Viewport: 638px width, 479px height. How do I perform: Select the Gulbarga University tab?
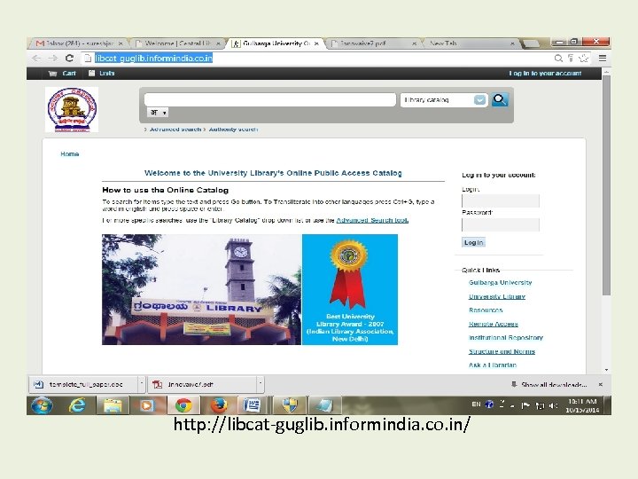tap(276, 43)
